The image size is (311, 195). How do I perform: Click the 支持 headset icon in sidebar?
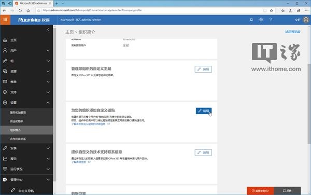(5, 92)
